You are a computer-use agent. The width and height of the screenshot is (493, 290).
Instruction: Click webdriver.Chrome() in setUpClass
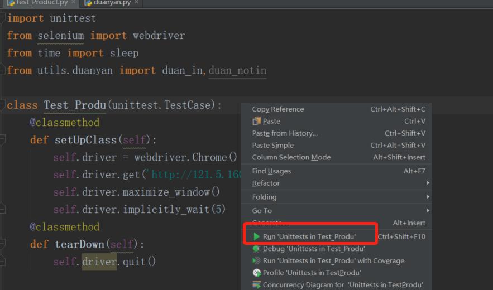[186, 157]
